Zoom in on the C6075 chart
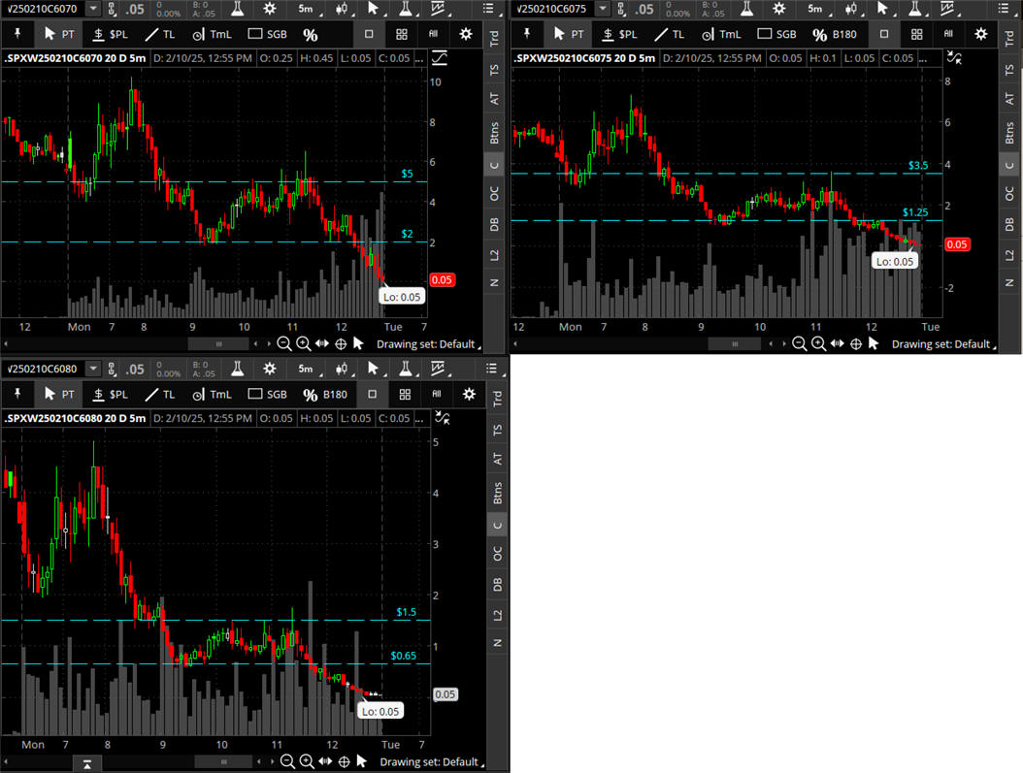The image size is (1023, 773). [x=818, y=343]
